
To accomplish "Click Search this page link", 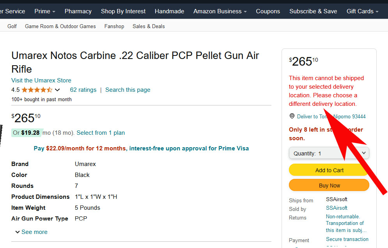I will 128,90.
